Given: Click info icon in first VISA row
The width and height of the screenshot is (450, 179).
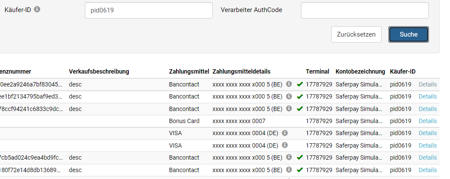Looking at the screenshot, I should pos(285,133).
